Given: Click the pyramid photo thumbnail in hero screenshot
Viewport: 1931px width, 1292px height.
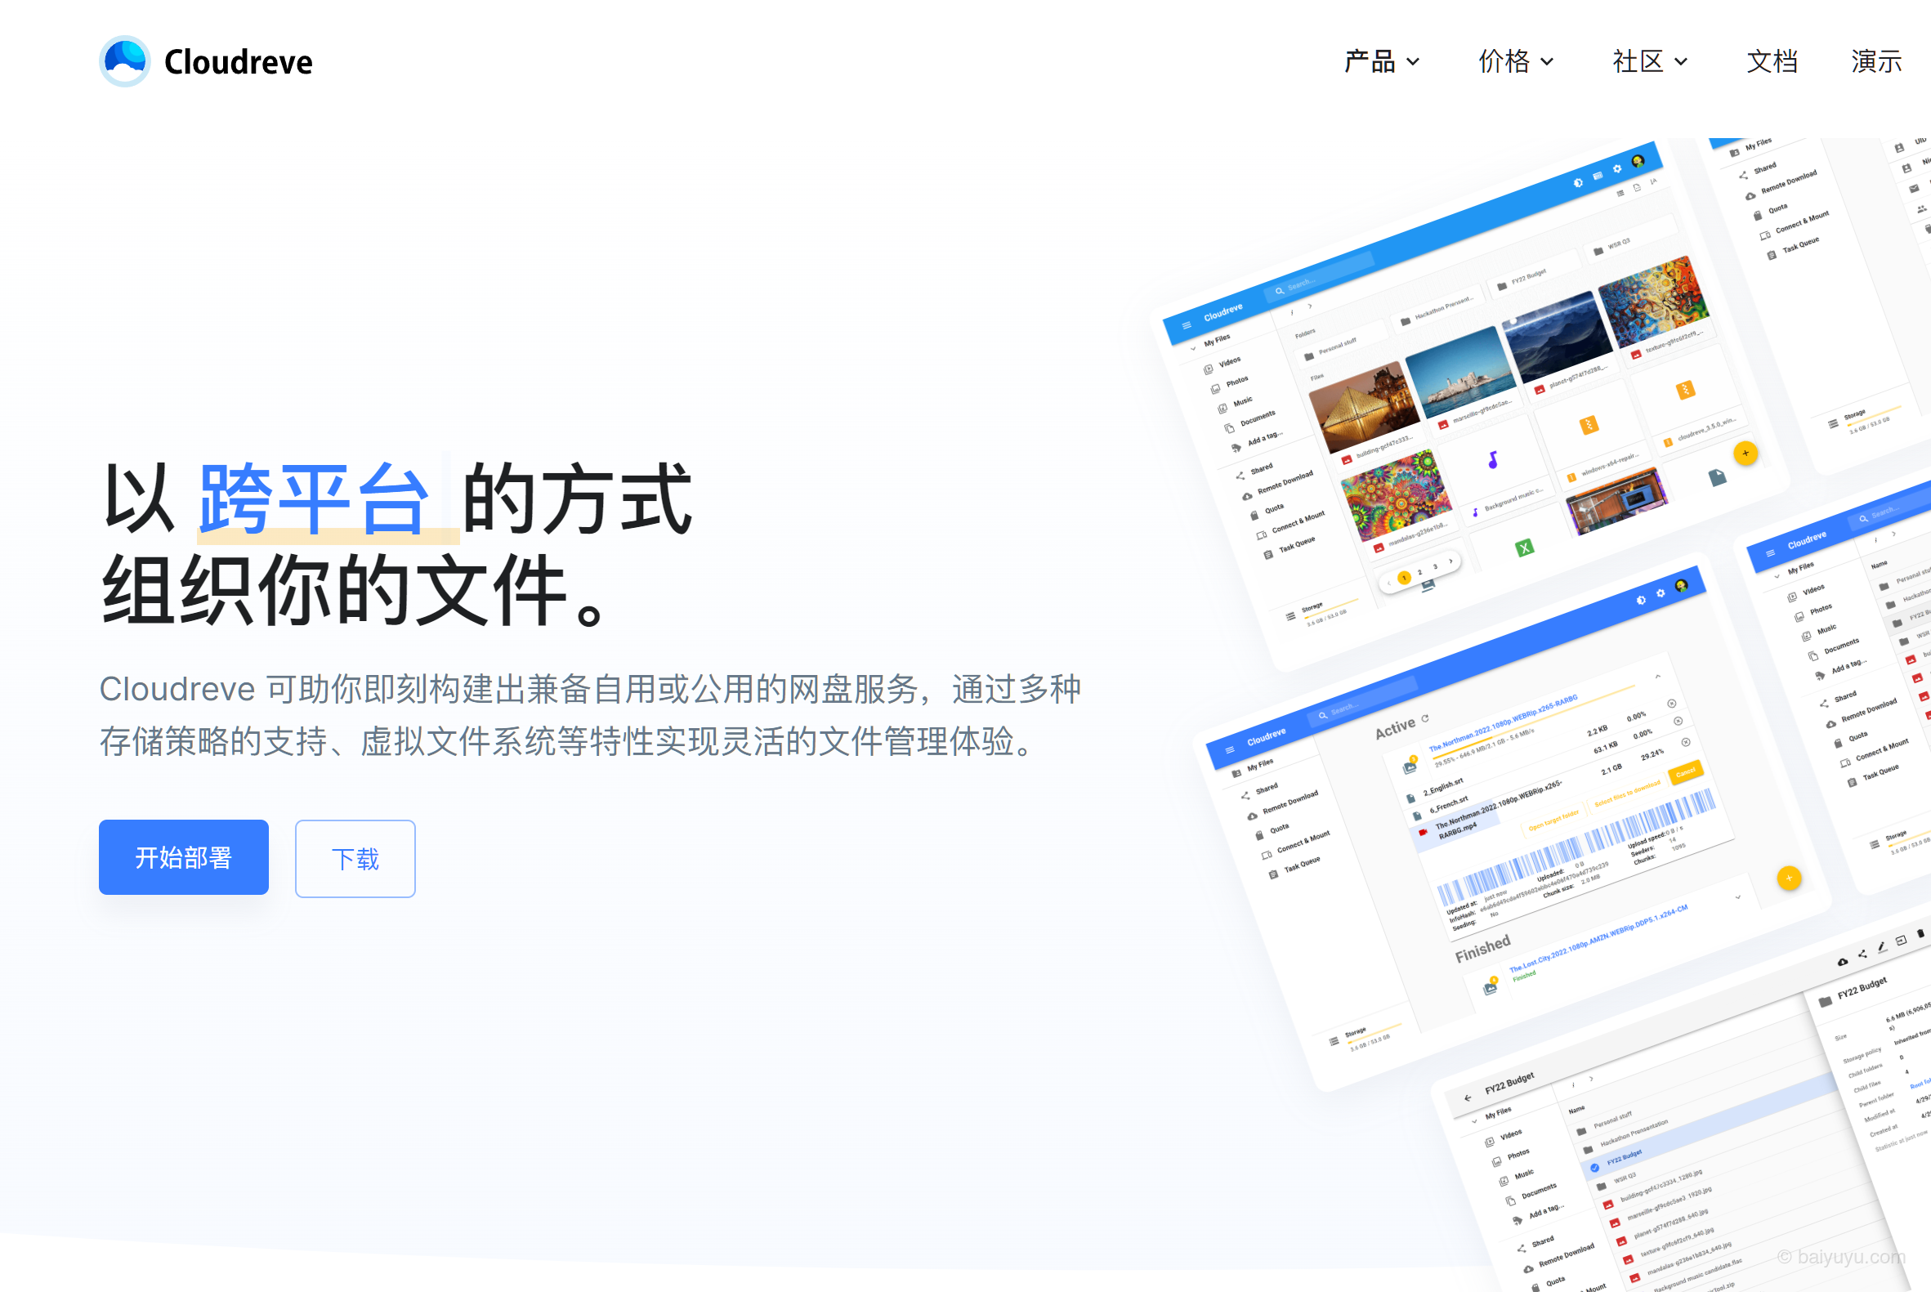Looking at the screenshot, I should pyautogui.click(x=1363, y=407).
